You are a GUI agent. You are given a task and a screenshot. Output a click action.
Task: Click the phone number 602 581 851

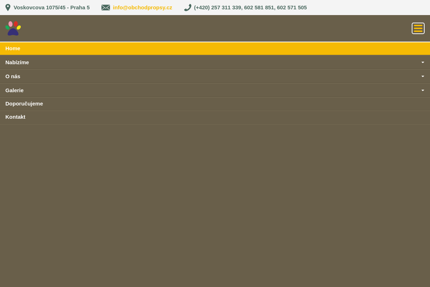(x=259, y=8)
